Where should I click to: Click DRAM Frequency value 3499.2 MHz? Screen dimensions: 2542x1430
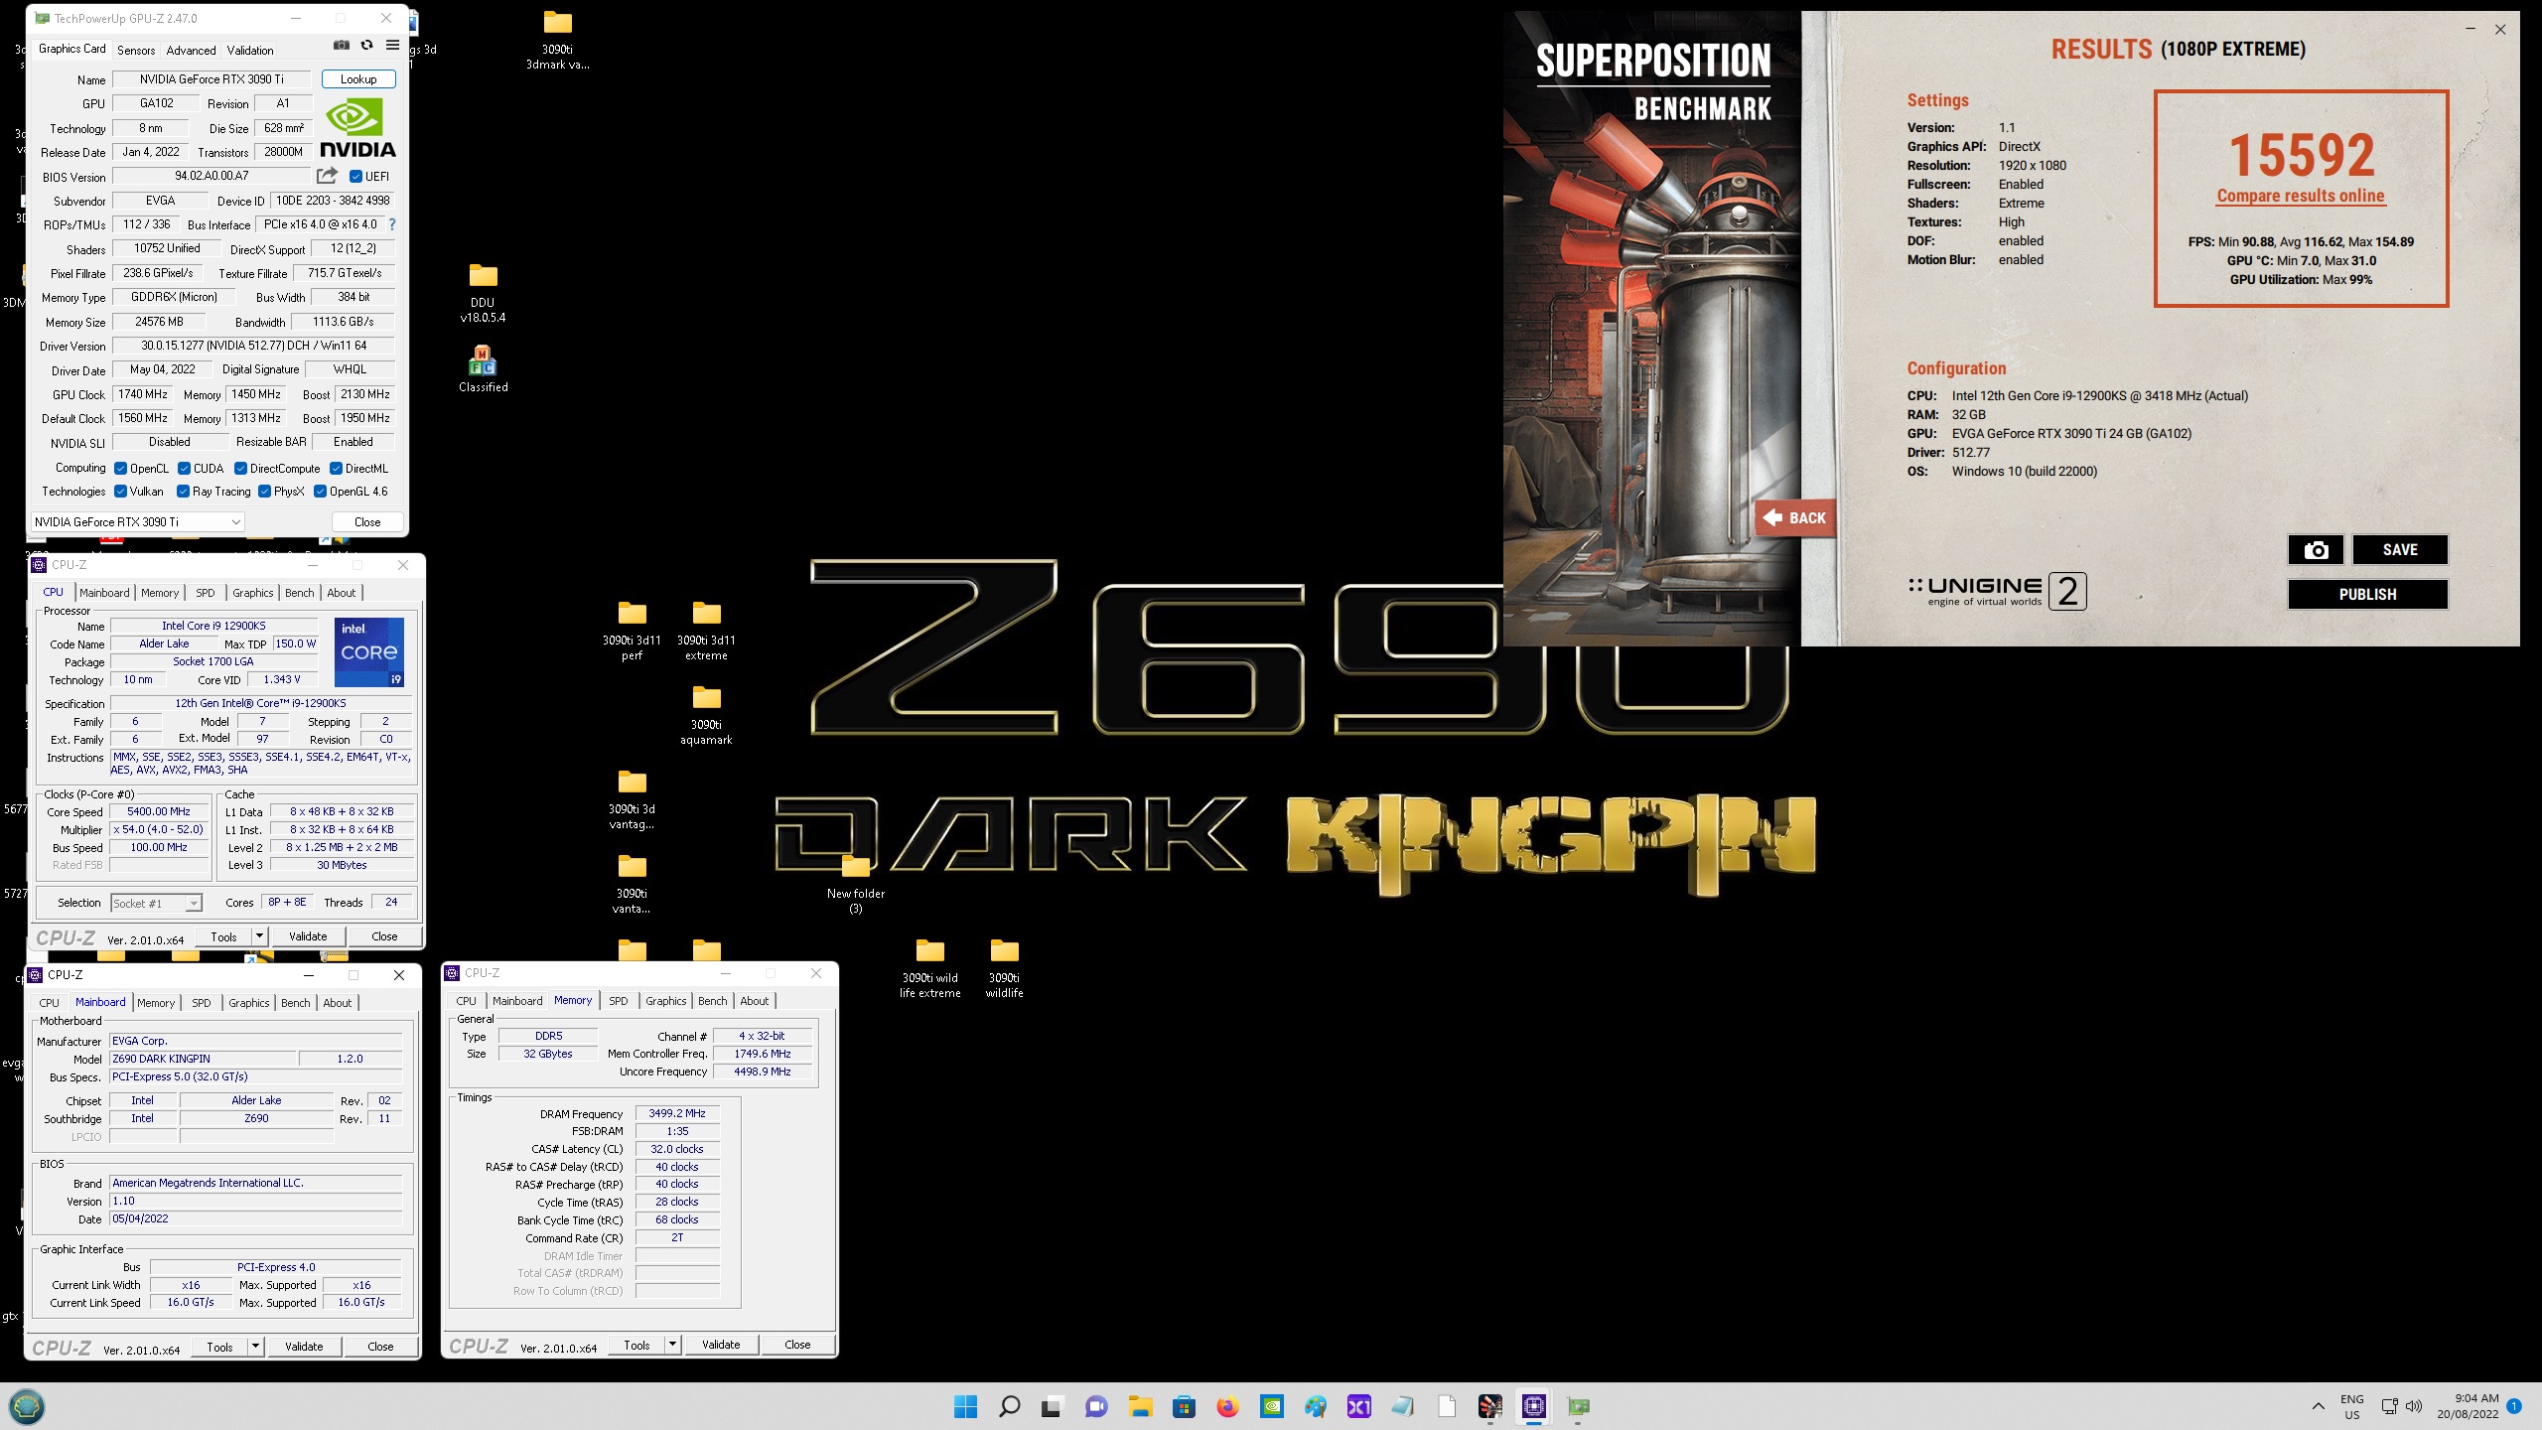coord(677,1113)
